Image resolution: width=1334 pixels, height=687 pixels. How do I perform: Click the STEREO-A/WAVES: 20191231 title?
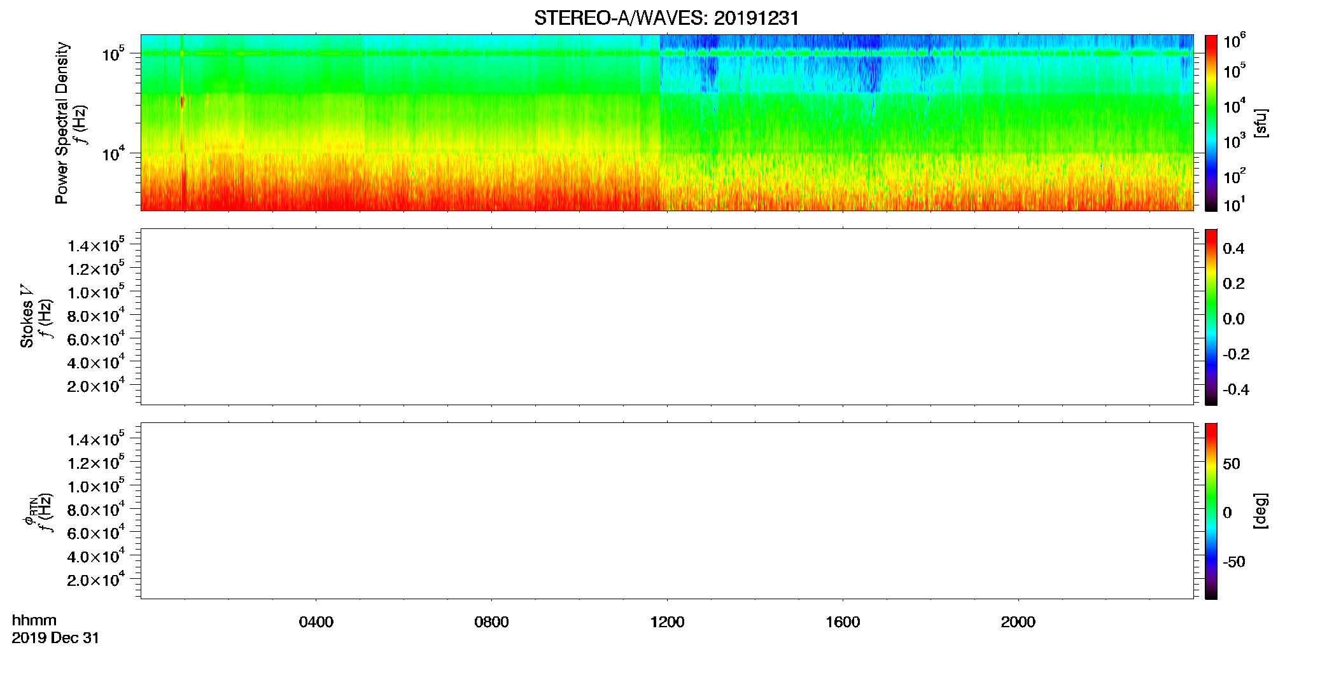tap(666, 18)
